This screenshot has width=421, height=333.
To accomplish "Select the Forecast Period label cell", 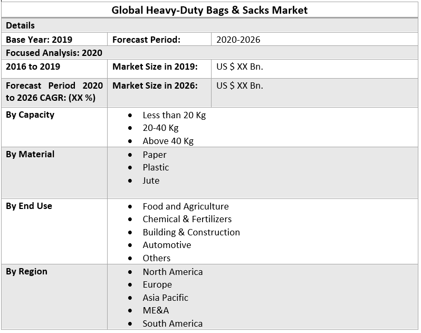I will tap(146, 40).
